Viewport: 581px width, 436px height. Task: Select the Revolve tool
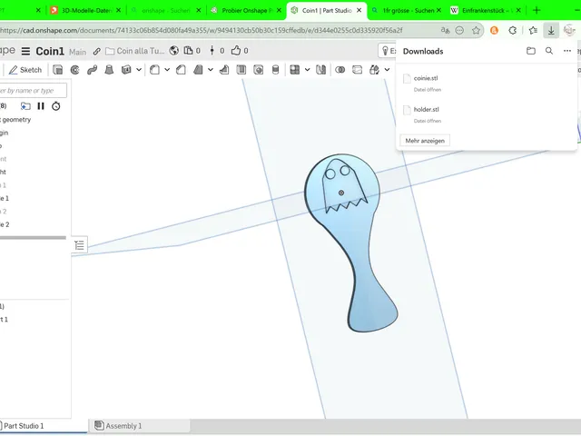[x=74, y=70]
